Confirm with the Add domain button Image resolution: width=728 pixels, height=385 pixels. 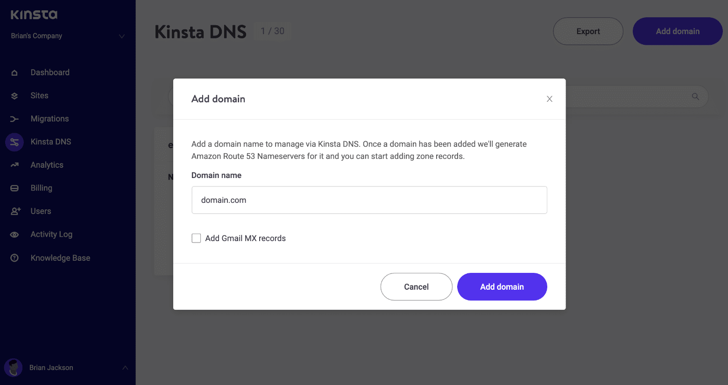pos(502,286)
